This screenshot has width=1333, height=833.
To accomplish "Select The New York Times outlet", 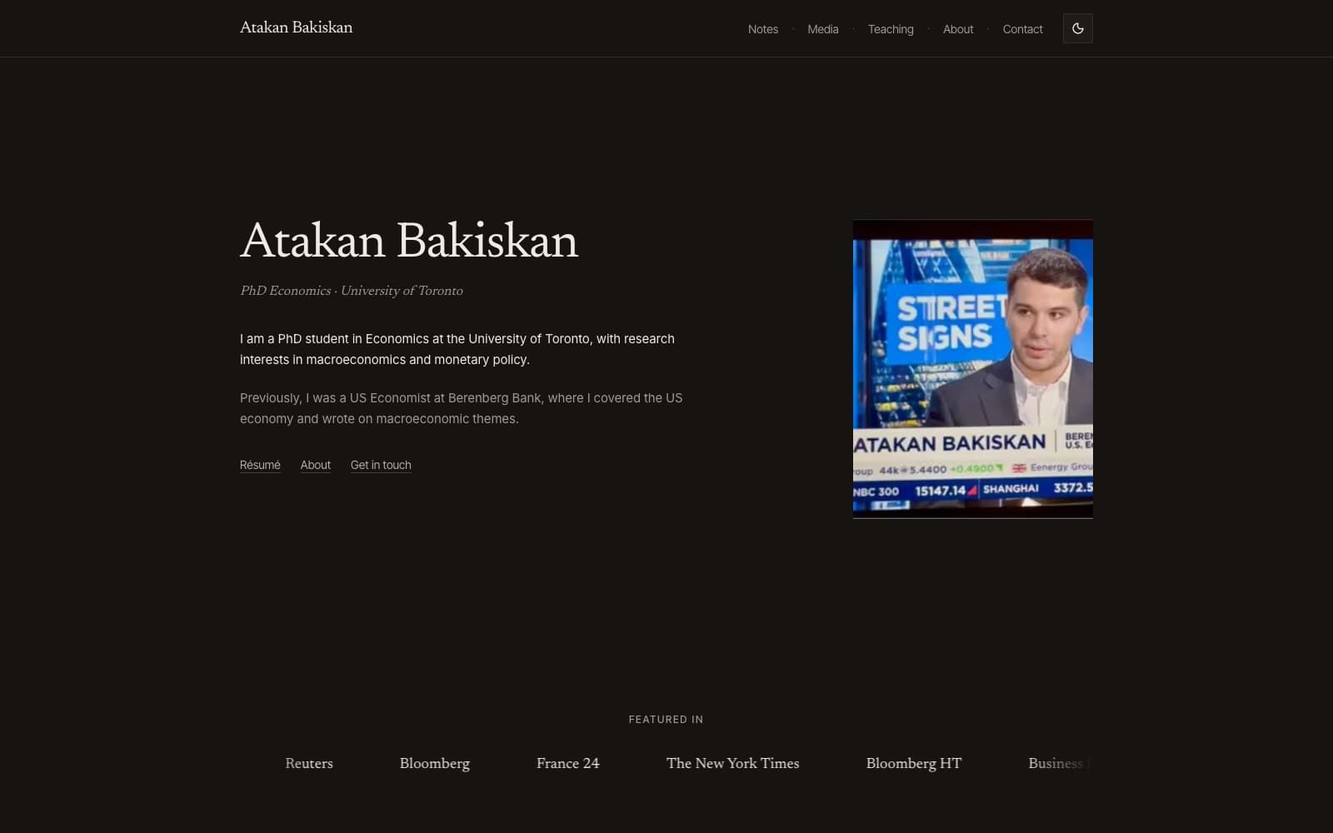I will click(x=733, y=763).
